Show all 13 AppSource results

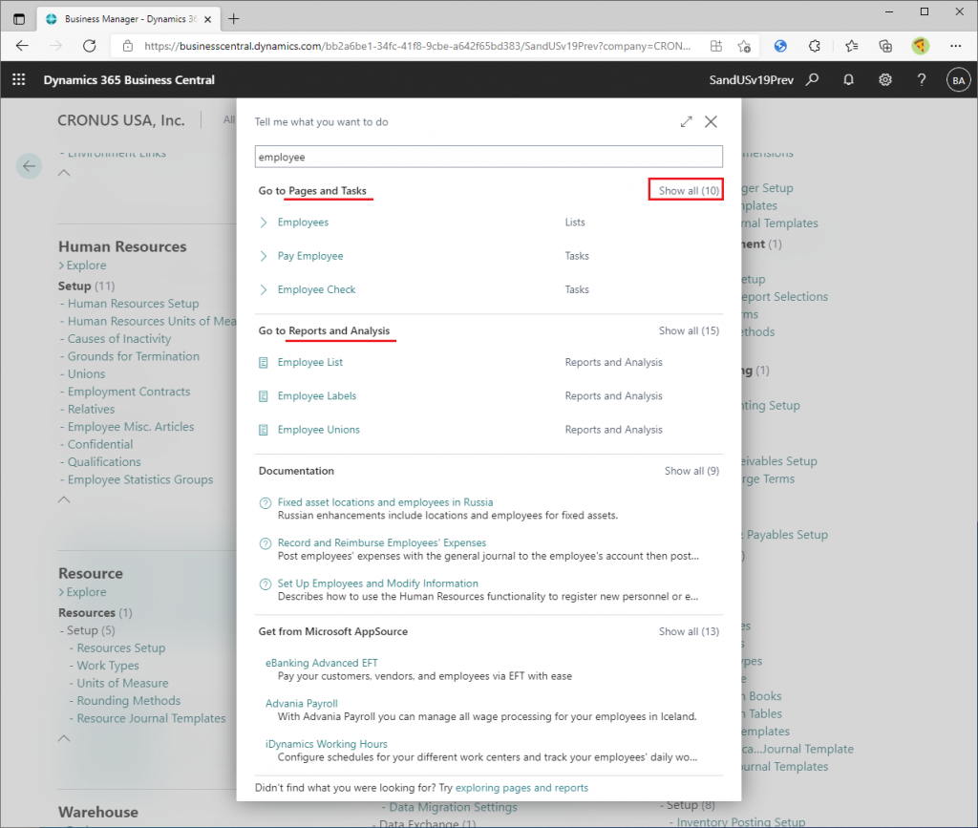(x=689, y=631)
